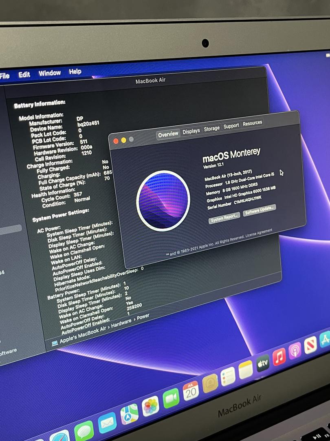This screenshot has width=330, height=441.
Task: Launch the Mail app in the Dock
Action: pos(107,423)
